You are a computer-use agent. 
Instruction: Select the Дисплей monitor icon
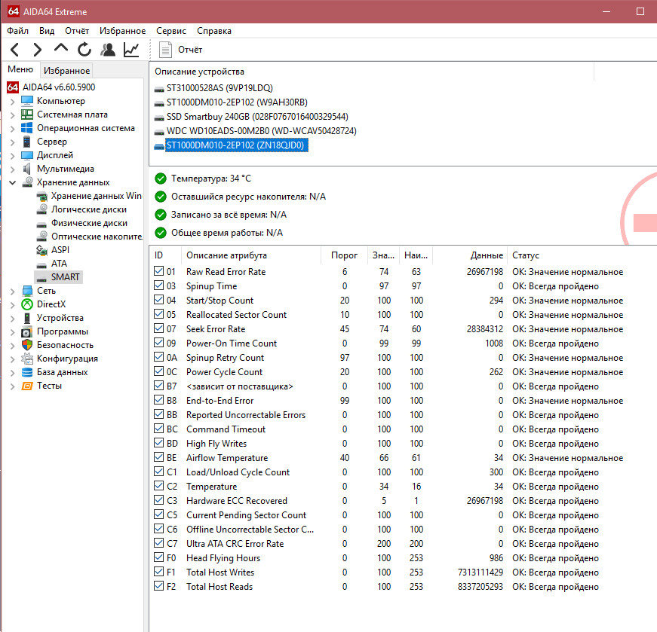coord(27,155)
